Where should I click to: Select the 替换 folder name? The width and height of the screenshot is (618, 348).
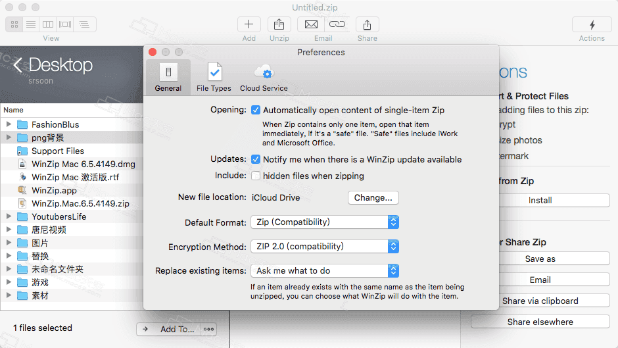pyautogui.click(x=40, y=256)
